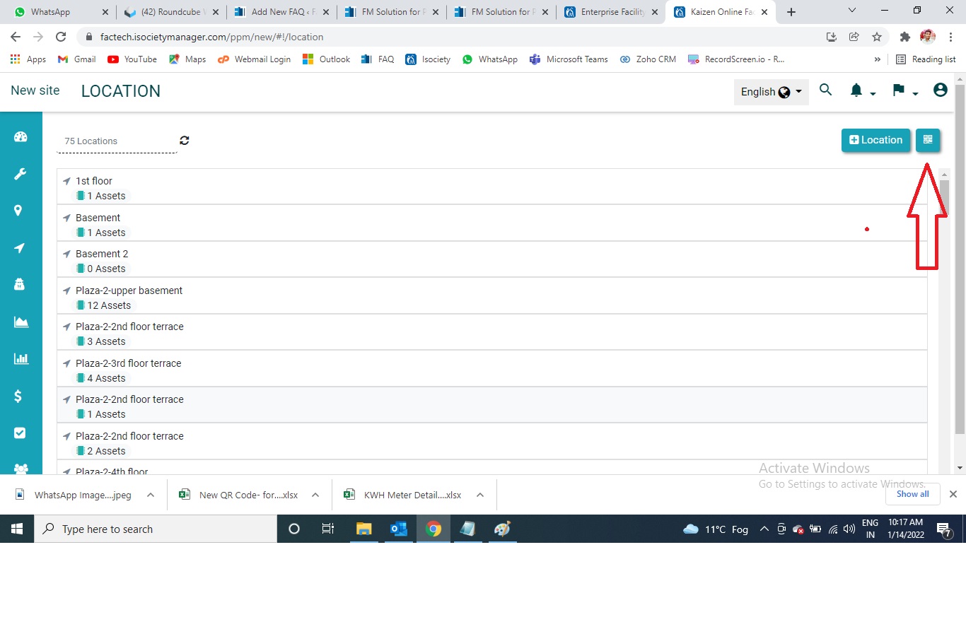Open options for KWH Meter Detail download
This screenshot has height=634, width=966.
pyautogui.click(x=480, y=495)
